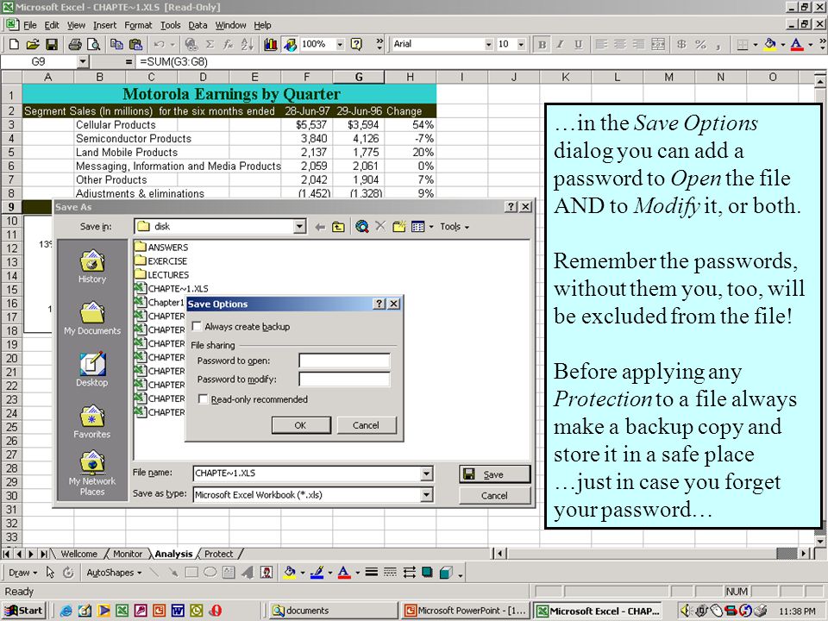The width and height of the screenshot is (828, 621).
Task: Expand the Zoom 100% dropdown
Action: (x=340, y=44)
